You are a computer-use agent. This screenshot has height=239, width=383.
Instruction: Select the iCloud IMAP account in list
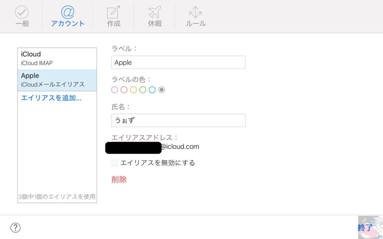pyautogui.click(x=57, y=59)
